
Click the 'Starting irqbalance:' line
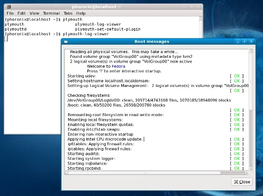87,164
